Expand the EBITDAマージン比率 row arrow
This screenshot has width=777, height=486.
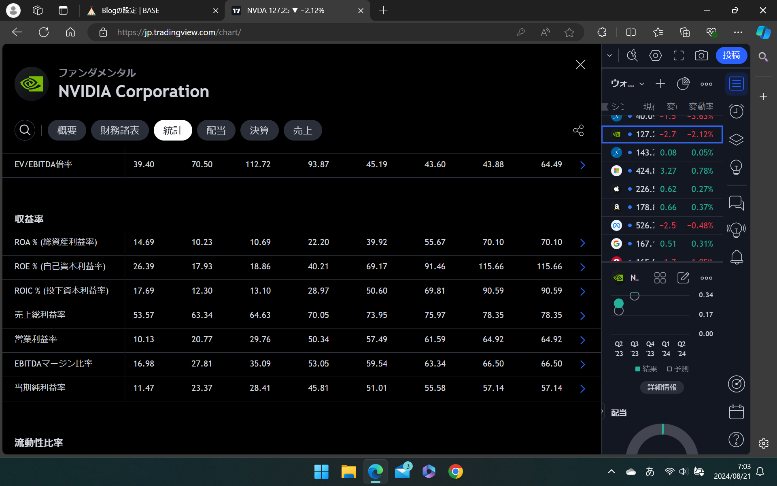(583, 364)
